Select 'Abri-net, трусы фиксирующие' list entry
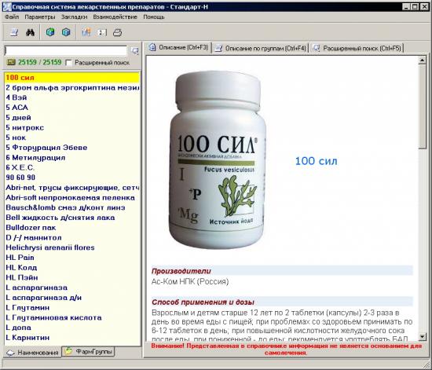The image size is (432, 370). tap(72, 188)
